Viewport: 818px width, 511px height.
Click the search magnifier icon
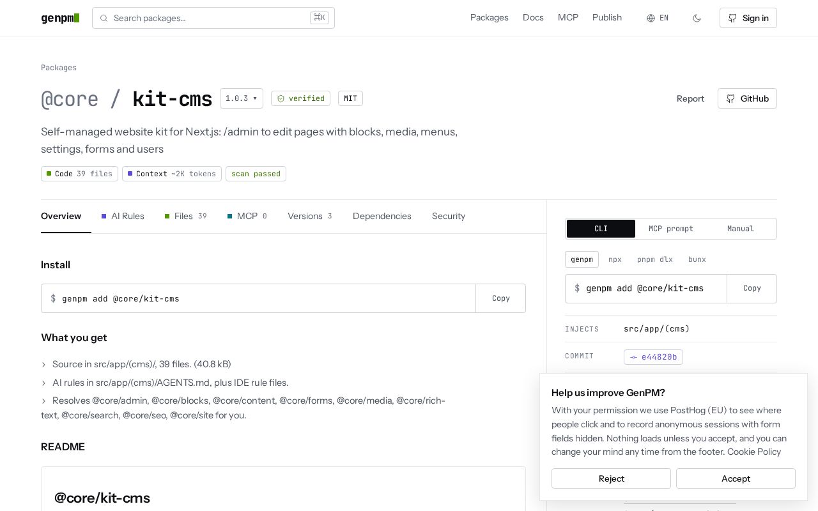[104, 18]
